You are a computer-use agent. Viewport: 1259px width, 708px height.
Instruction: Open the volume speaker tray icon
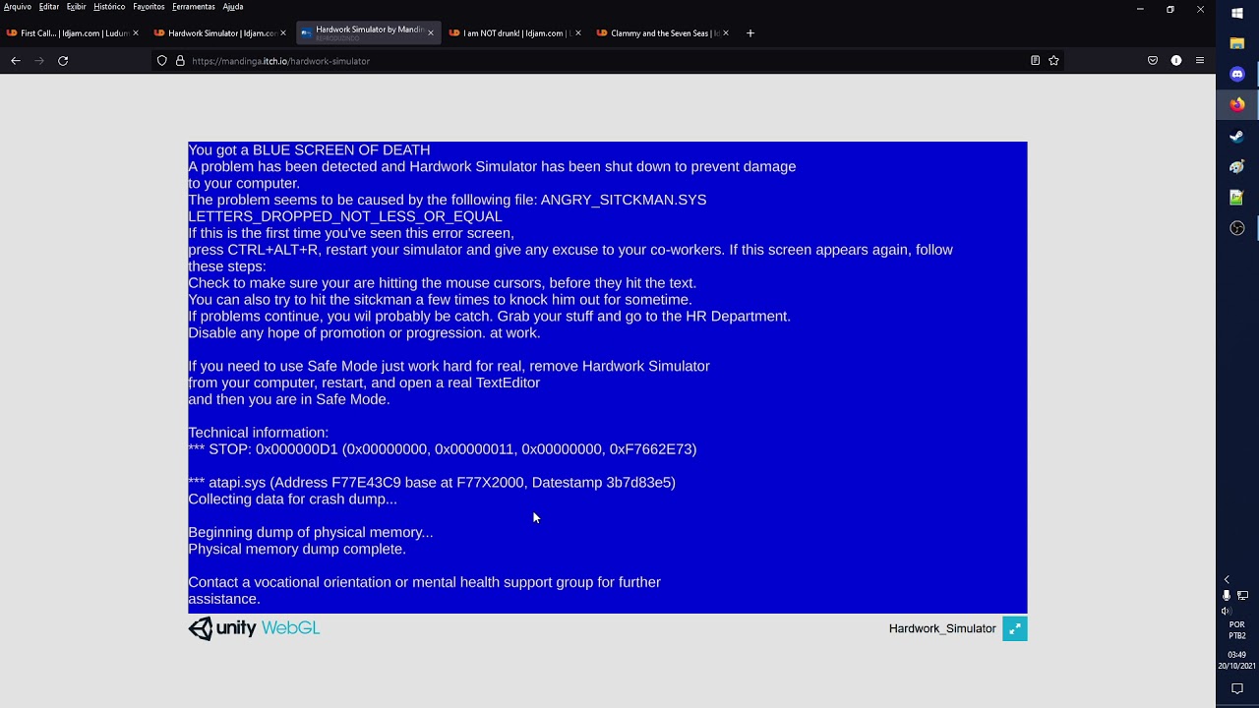click(1227, 611)
